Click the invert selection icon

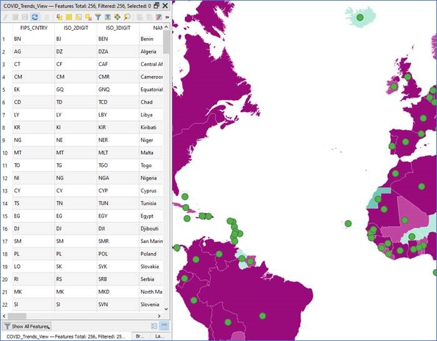pos(79,17)
